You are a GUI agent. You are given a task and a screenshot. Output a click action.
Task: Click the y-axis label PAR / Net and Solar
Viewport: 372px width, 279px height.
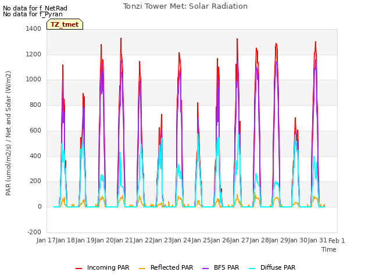(8, 133)
